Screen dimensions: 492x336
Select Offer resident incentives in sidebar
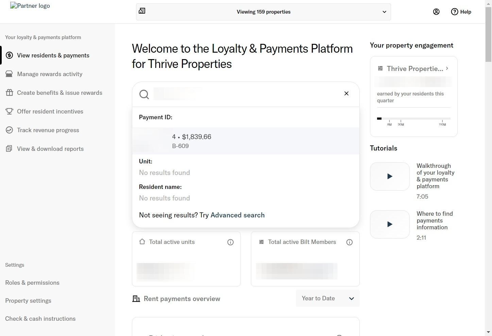50,111
